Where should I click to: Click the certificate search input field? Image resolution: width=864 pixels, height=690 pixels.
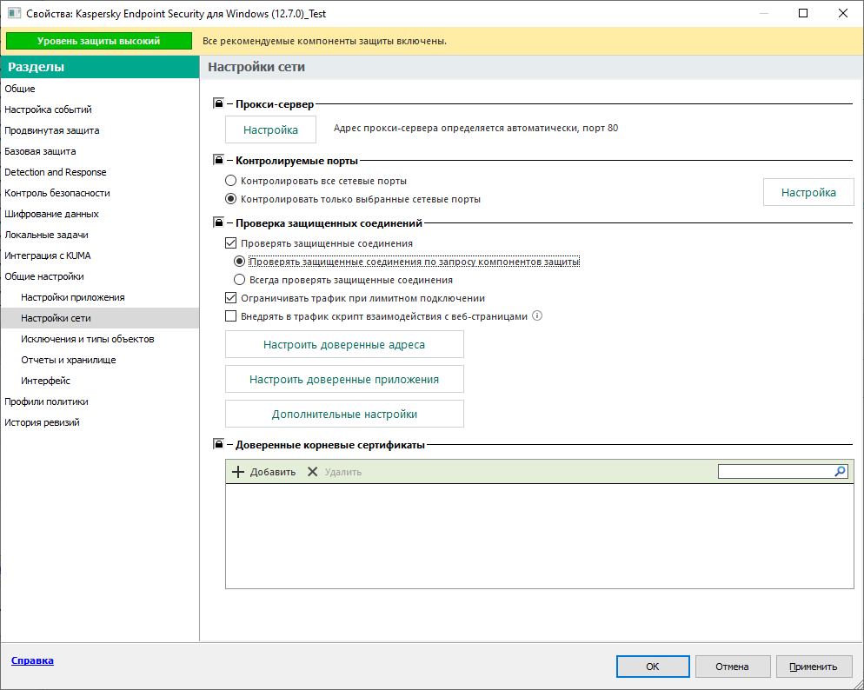pyautogui.click(x=774, y=471)
